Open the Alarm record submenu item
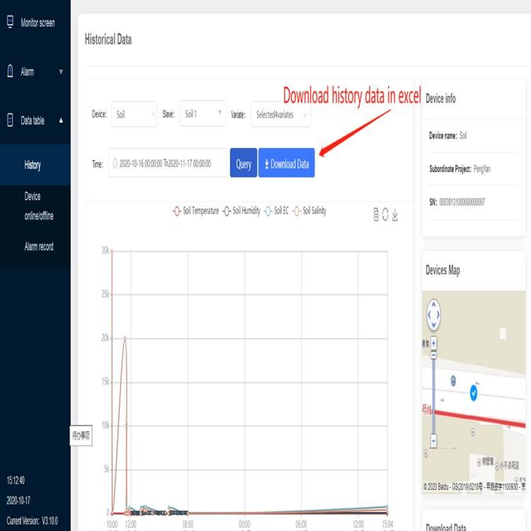The image size is (531, 531). (x=39, y=246)
